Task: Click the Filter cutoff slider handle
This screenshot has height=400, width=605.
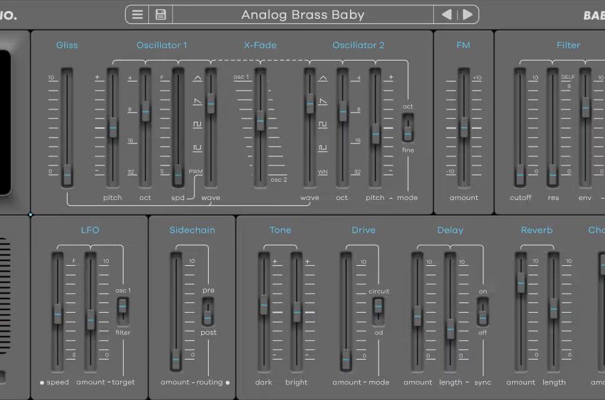Action: click(520, 175)
